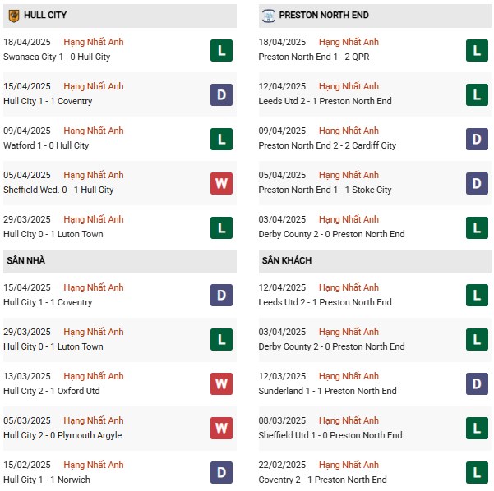The height and width of the screenshot is (491, 494).
Task: Select the SÂN NHÀ section header
Action: pyautogui.click(x=26, y=260)
